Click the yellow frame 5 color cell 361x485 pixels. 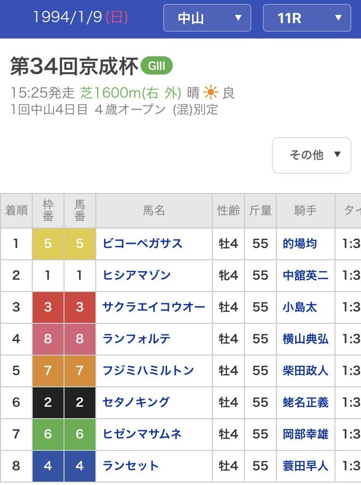[x=48, y=243]
